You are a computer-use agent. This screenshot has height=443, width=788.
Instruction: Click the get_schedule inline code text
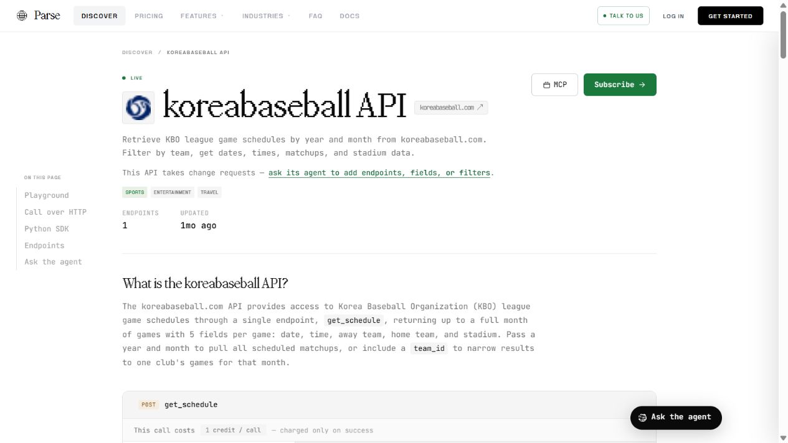[x=354, y=320]
